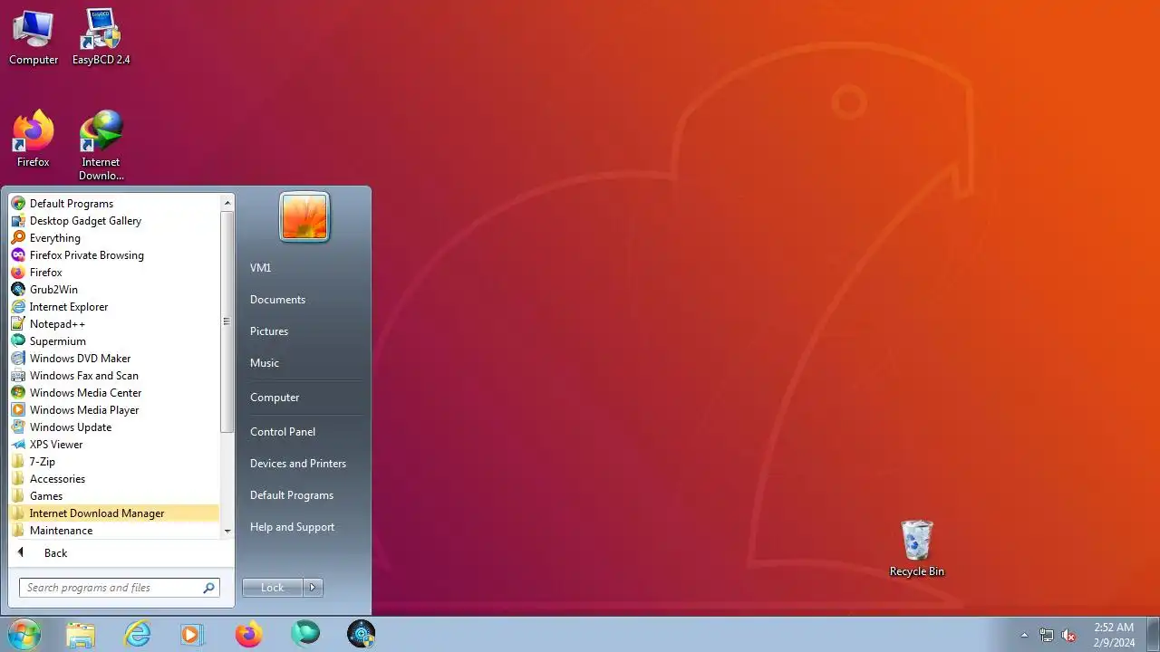Launch Internet Explorer from taskbar
The image size is (1160, 652).
coord(137,635)
